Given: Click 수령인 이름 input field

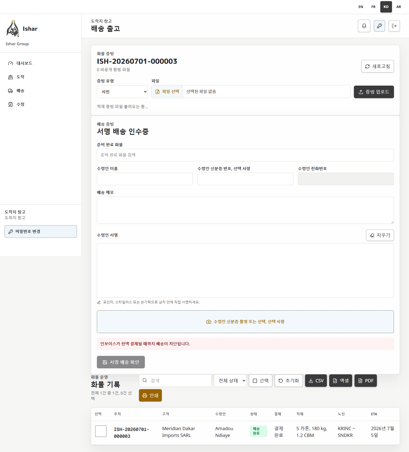Looking at the screenshot, I should [x=145, y=179].
